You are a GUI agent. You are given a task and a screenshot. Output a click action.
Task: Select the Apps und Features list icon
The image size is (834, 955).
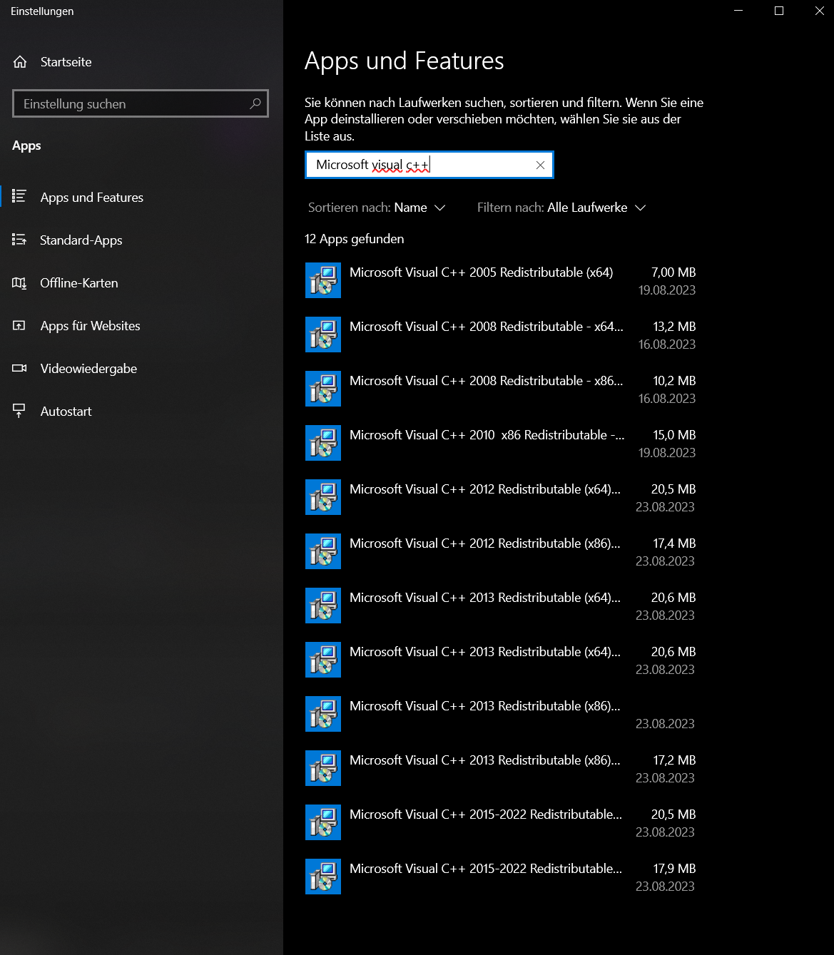[19, 196]
